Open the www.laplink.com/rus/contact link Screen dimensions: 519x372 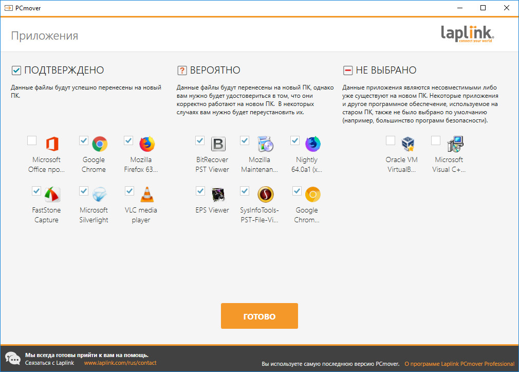(x=120, y=363)
